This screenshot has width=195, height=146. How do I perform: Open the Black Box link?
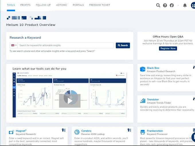pyautogui.click(x=153, y=68)
